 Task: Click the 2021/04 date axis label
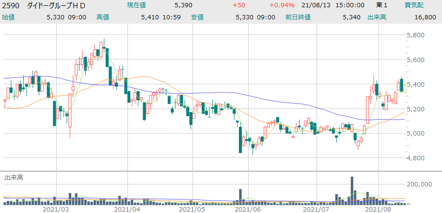(x=127, y=209)
